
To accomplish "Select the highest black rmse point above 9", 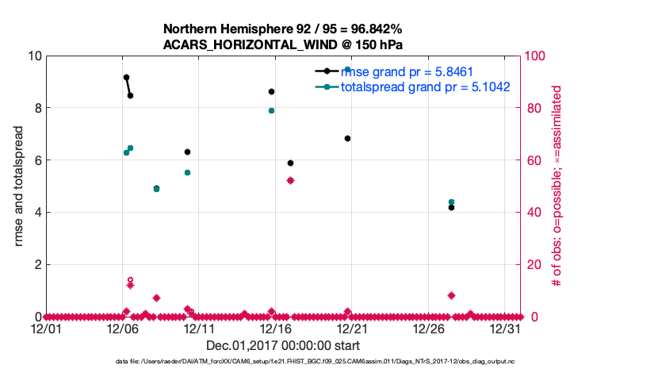I will click(126, 77).
